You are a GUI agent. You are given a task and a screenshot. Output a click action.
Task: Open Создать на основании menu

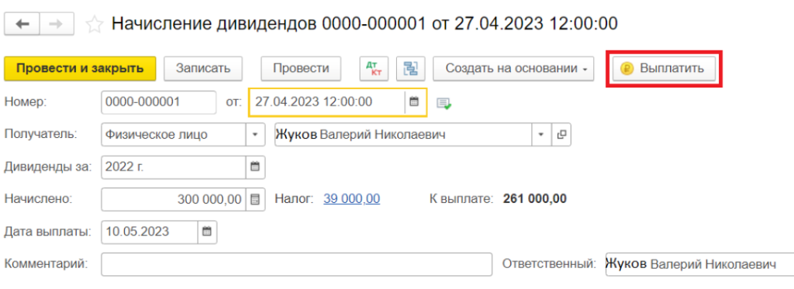pyautogui.click(x=513, y=68)
